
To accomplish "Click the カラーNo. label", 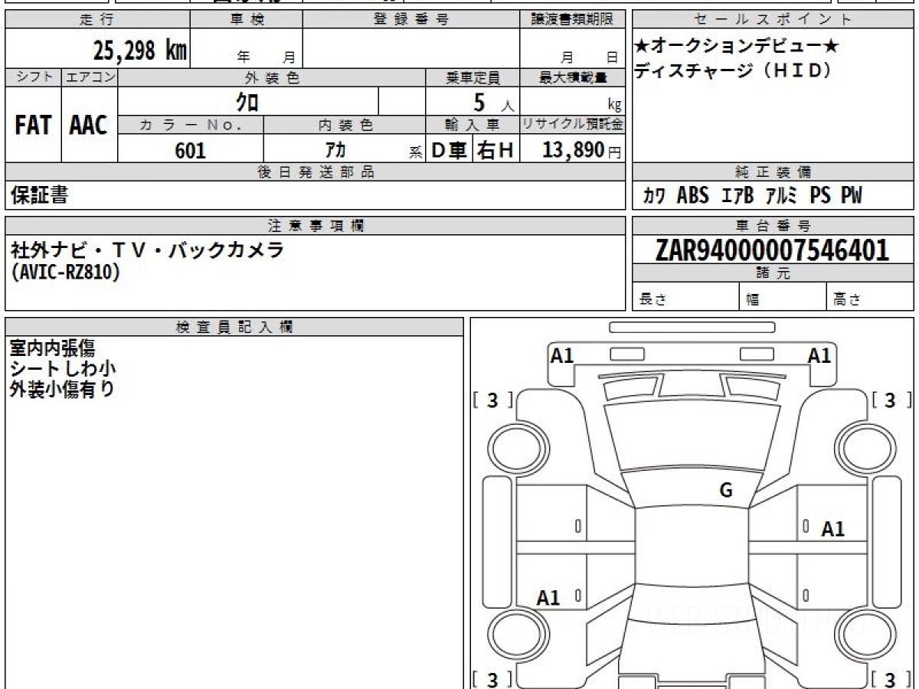I will tap(191, 125).
